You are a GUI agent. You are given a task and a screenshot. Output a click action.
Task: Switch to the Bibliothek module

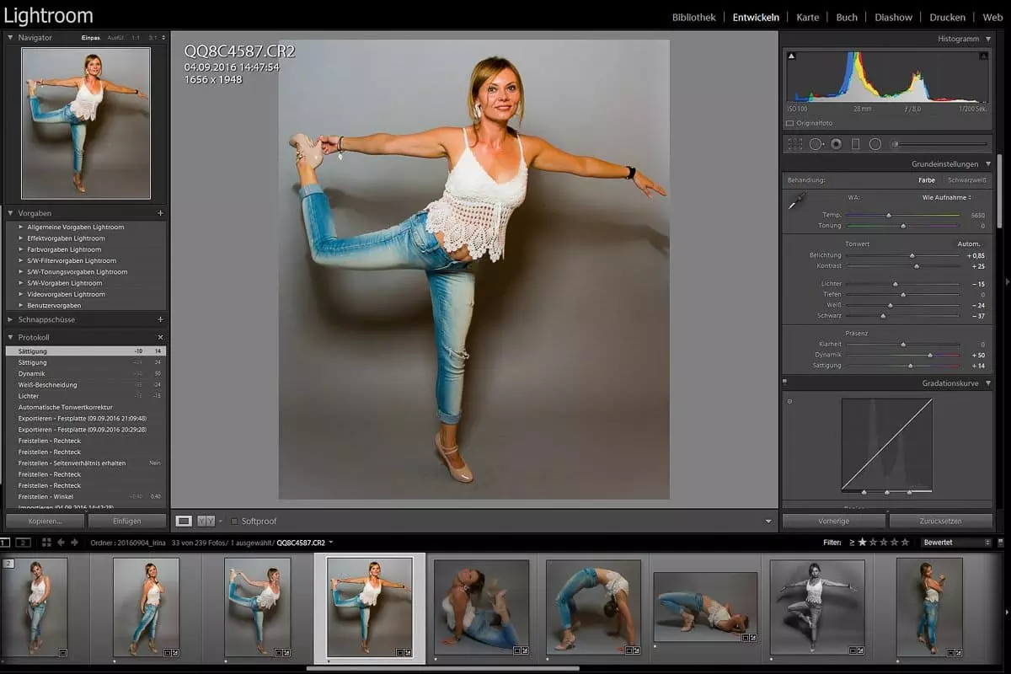click(x=693, y=17)
